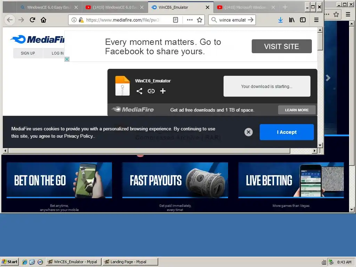The height and width of the screenshot is (267, 356).
Task: Open a new browser tab
Action: 285,7
